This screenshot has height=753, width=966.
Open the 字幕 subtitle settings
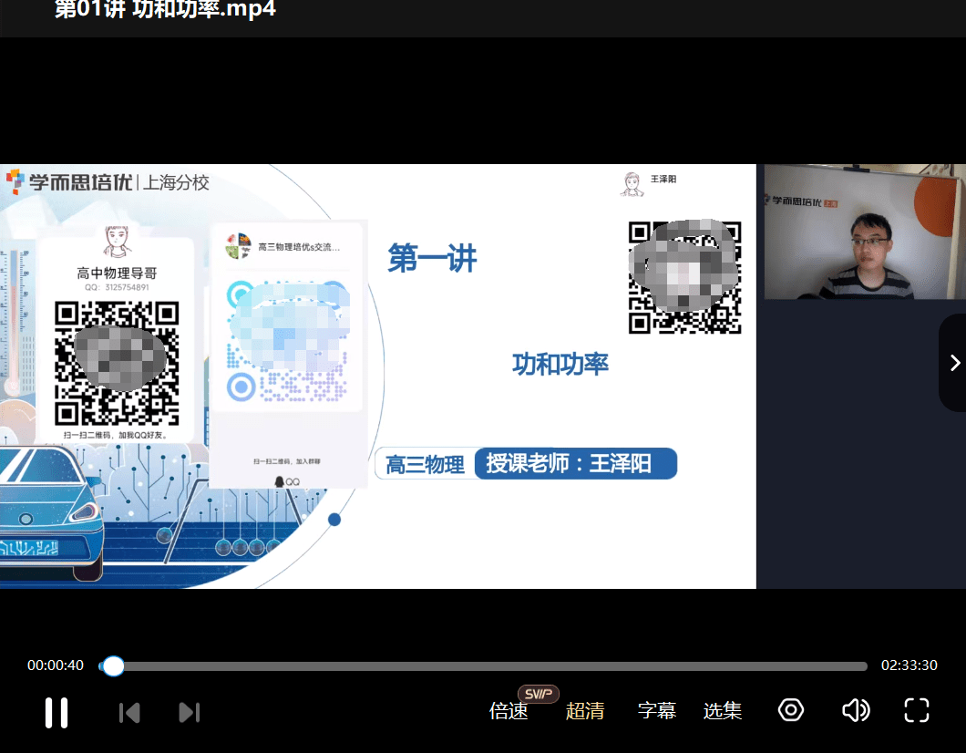pos(657,711)
